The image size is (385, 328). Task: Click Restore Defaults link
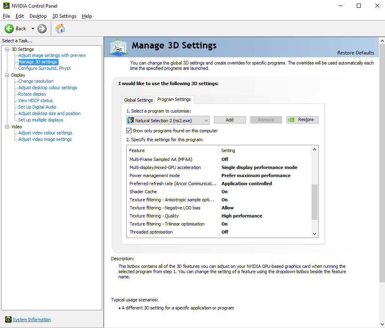(356, 53)
